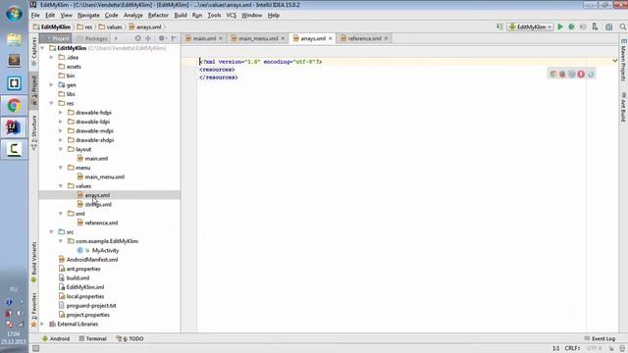Open Project Structure icon in toolbar

(609, 26)
